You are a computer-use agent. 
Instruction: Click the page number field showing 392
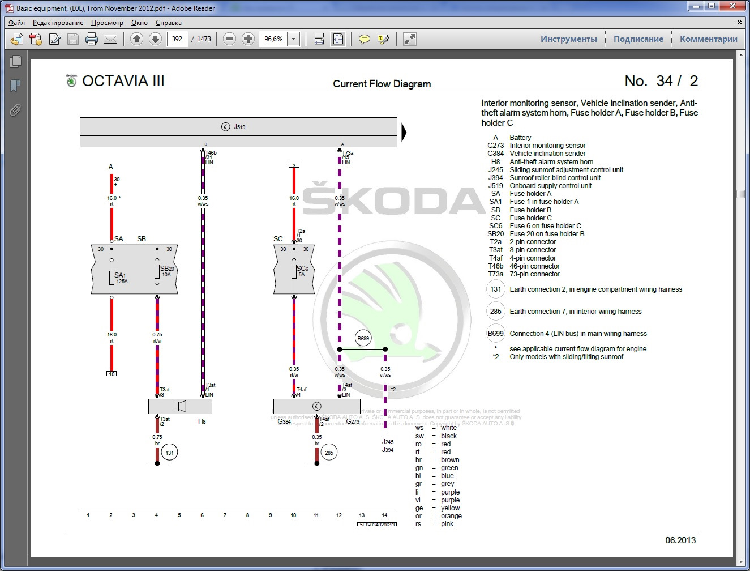[x=177, y=39]
